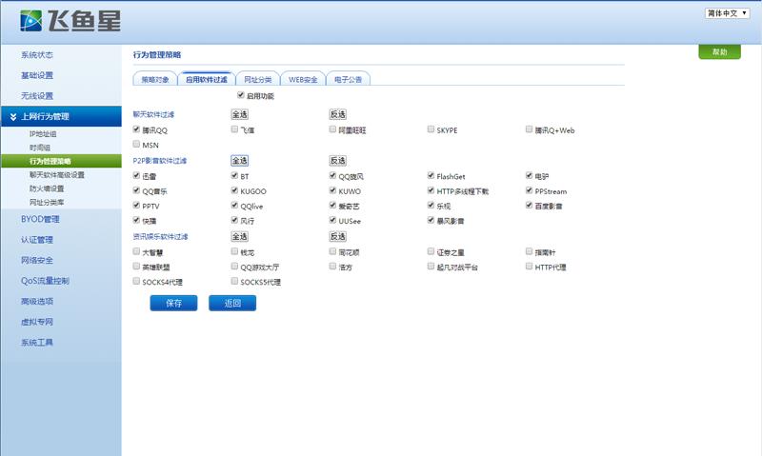This screenshot has height=456, width=762.
Task: Click the 返回 back button
Action: tap(232, 304)
